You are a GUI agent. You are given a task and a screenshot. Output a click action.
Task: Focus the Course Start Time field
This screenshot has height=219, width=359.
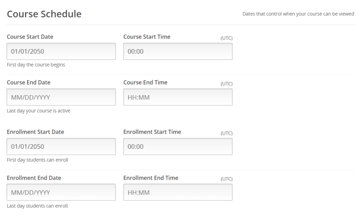[178, 51]
